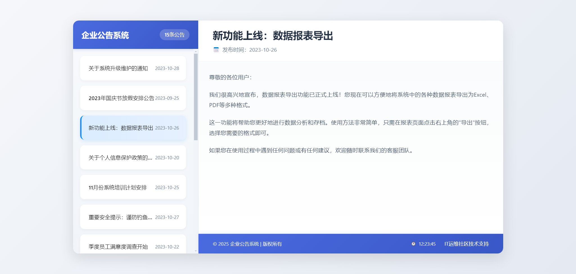Click the 尊敬的各位用户 greeting line

tap(230, 77)
